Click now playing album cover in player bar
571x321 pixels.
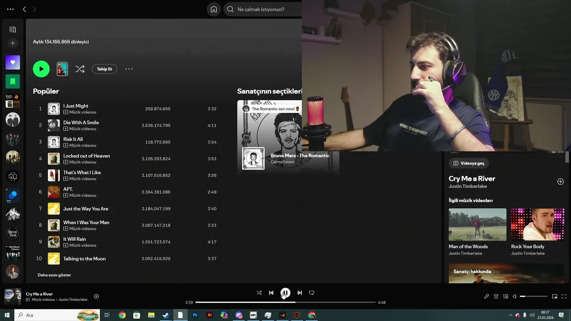pos(12,296)
